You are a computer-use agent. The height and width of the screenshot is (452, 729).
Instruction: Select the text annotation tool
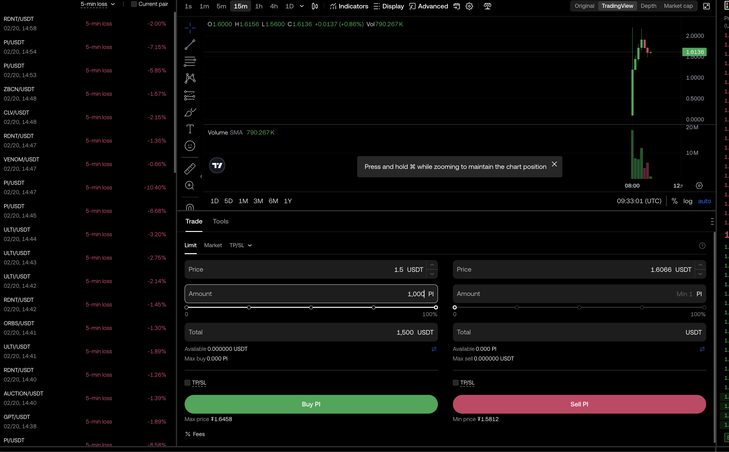coord(190,129)
